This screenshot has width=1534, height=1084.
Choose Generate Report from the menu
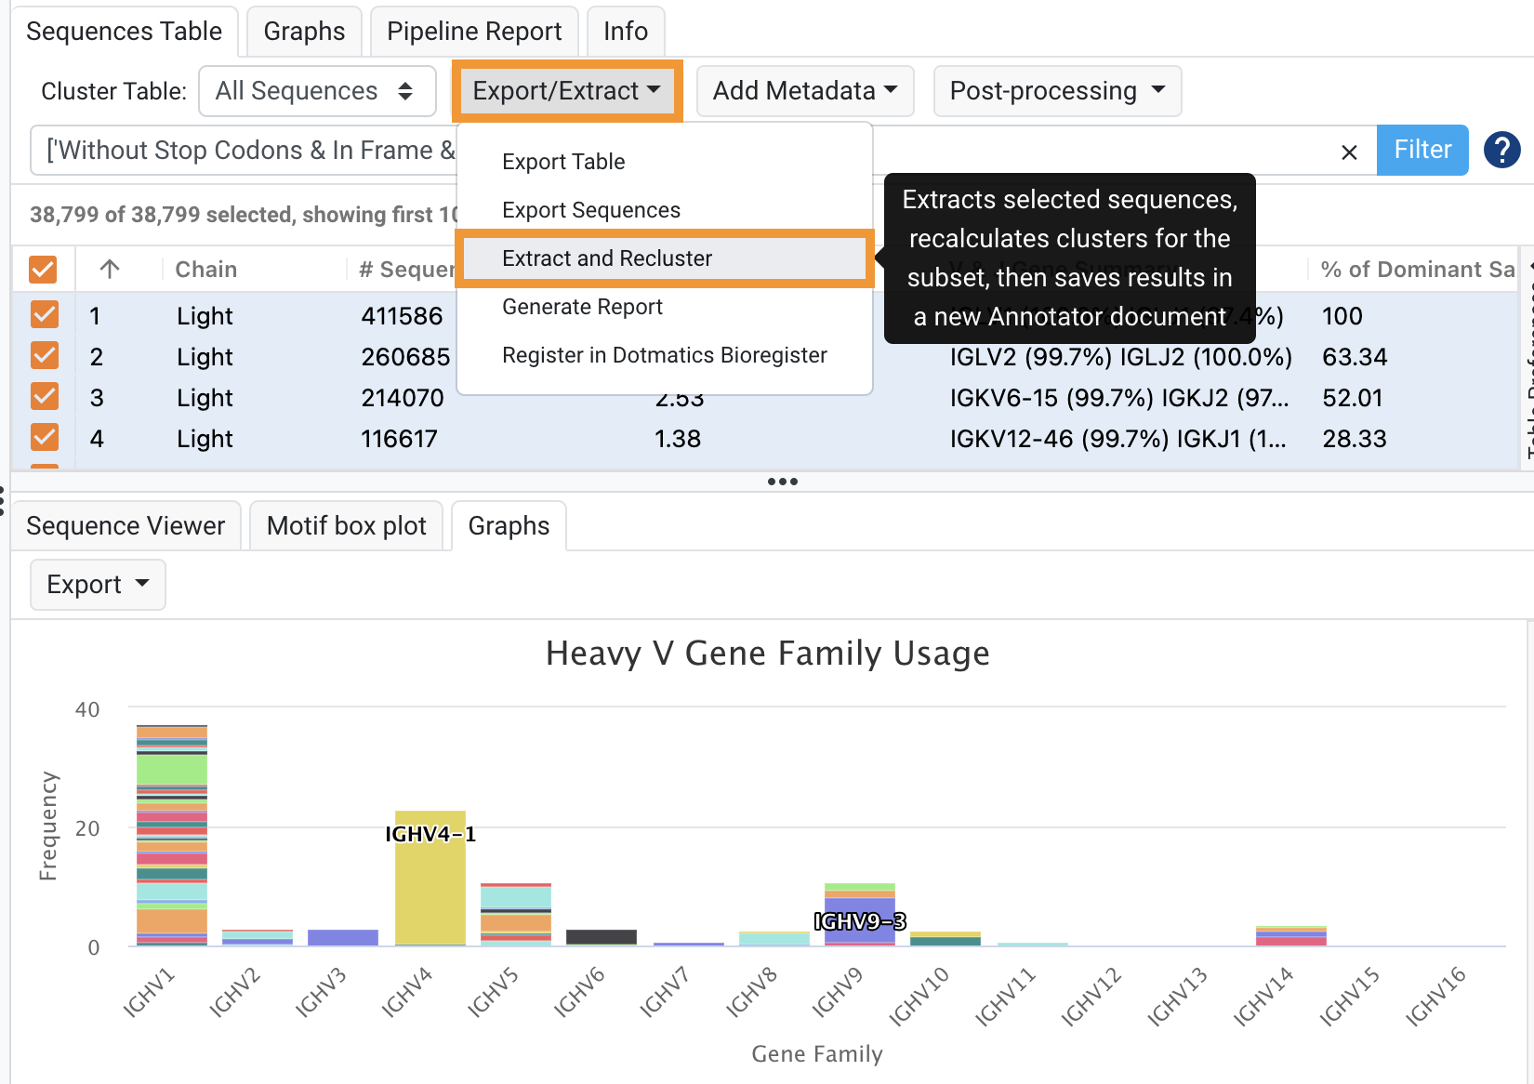coord(582,307)
